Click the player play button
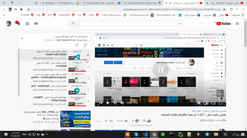The image size is (247, 138). 108,103
